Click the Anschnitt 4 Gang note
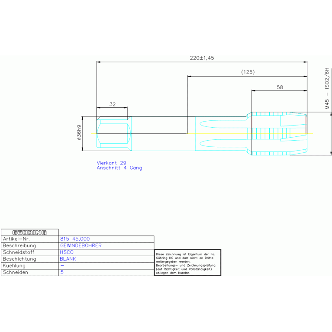The height and width of the screenshot is (332, 332). pos(119,168)
